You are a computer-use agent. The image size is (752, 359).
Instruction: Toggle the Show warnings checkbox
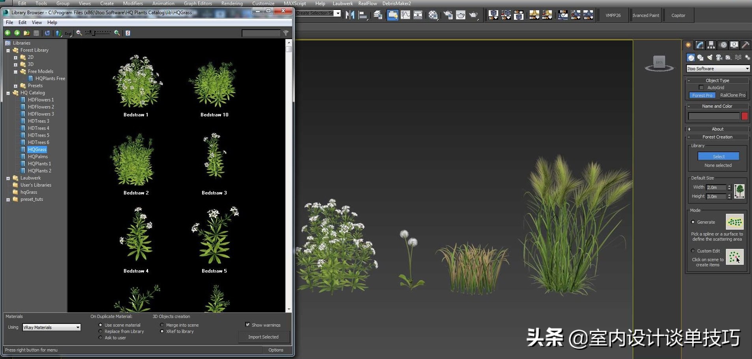coord(248,325)
